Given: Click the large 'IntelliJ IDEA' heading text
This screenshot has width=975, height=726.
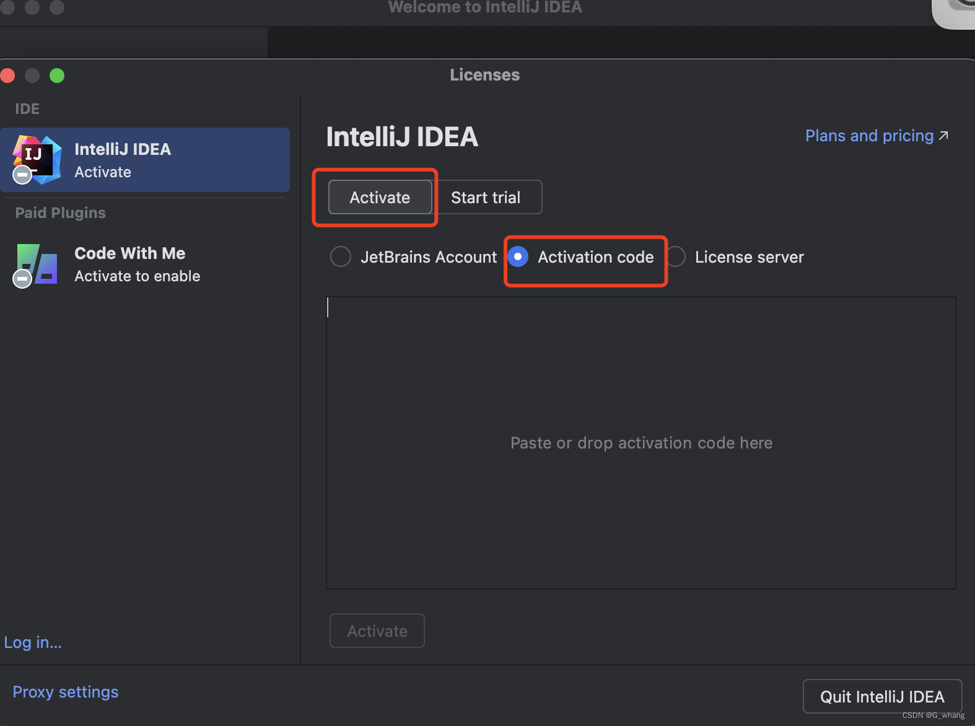Looking at the screenshot, I should pos(402,137).
